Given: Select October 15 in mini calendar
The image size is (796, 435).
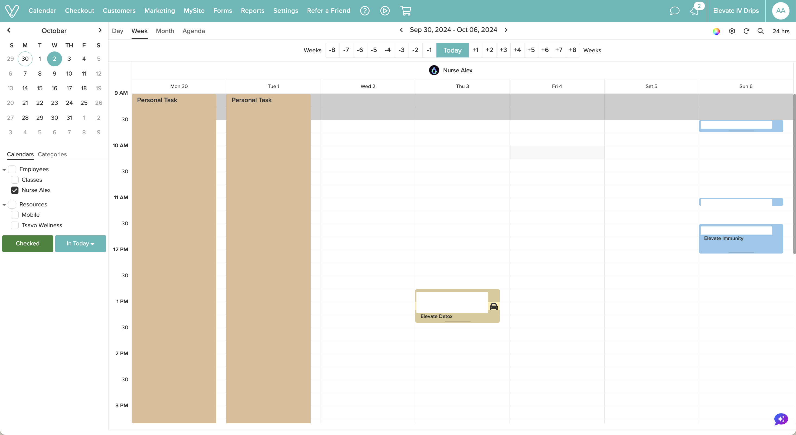Looking at the screenshot, I should (40, 88).
